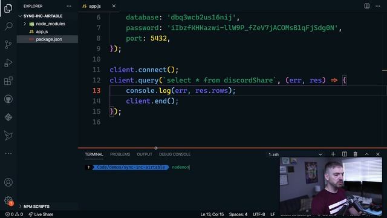Open the paper-bird extension icon in activity bar
The height and width of the screenshot is (218, 387).
8,136
